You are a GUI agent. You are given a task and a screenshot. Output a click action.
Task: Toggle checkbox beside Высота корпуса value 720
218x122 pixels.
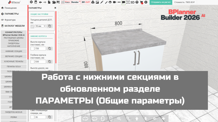(32, 48)
